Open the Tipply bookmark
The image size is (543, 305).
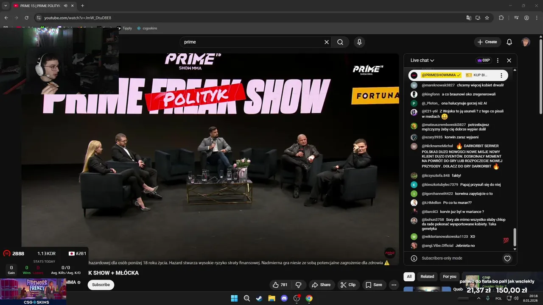tap(124, 28)
